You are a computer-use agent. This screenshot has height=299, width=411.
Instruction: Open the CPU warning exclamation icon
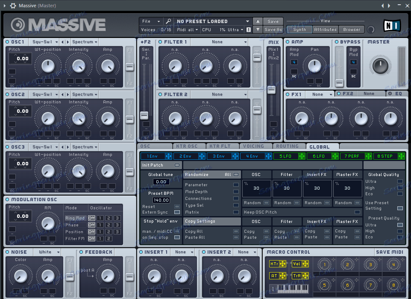pyautogui.click(x=249, y=29)
